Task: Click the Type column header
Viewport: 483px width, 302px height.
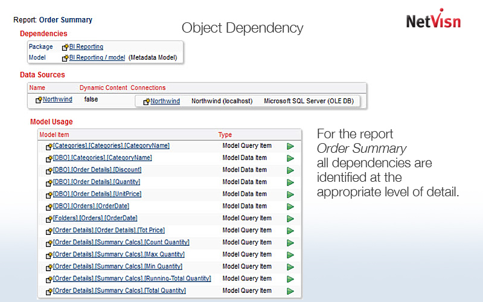Action: [x=225, y=135]
